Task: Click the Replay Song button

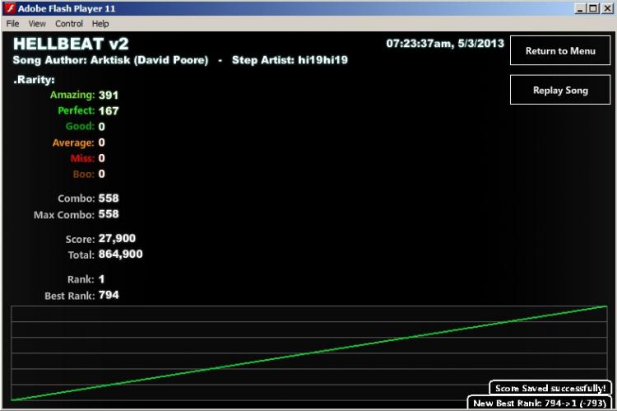Action: pos(560,90)
